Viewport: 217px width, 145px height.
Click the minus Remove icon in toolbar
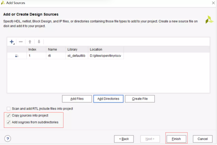(21, 42)
